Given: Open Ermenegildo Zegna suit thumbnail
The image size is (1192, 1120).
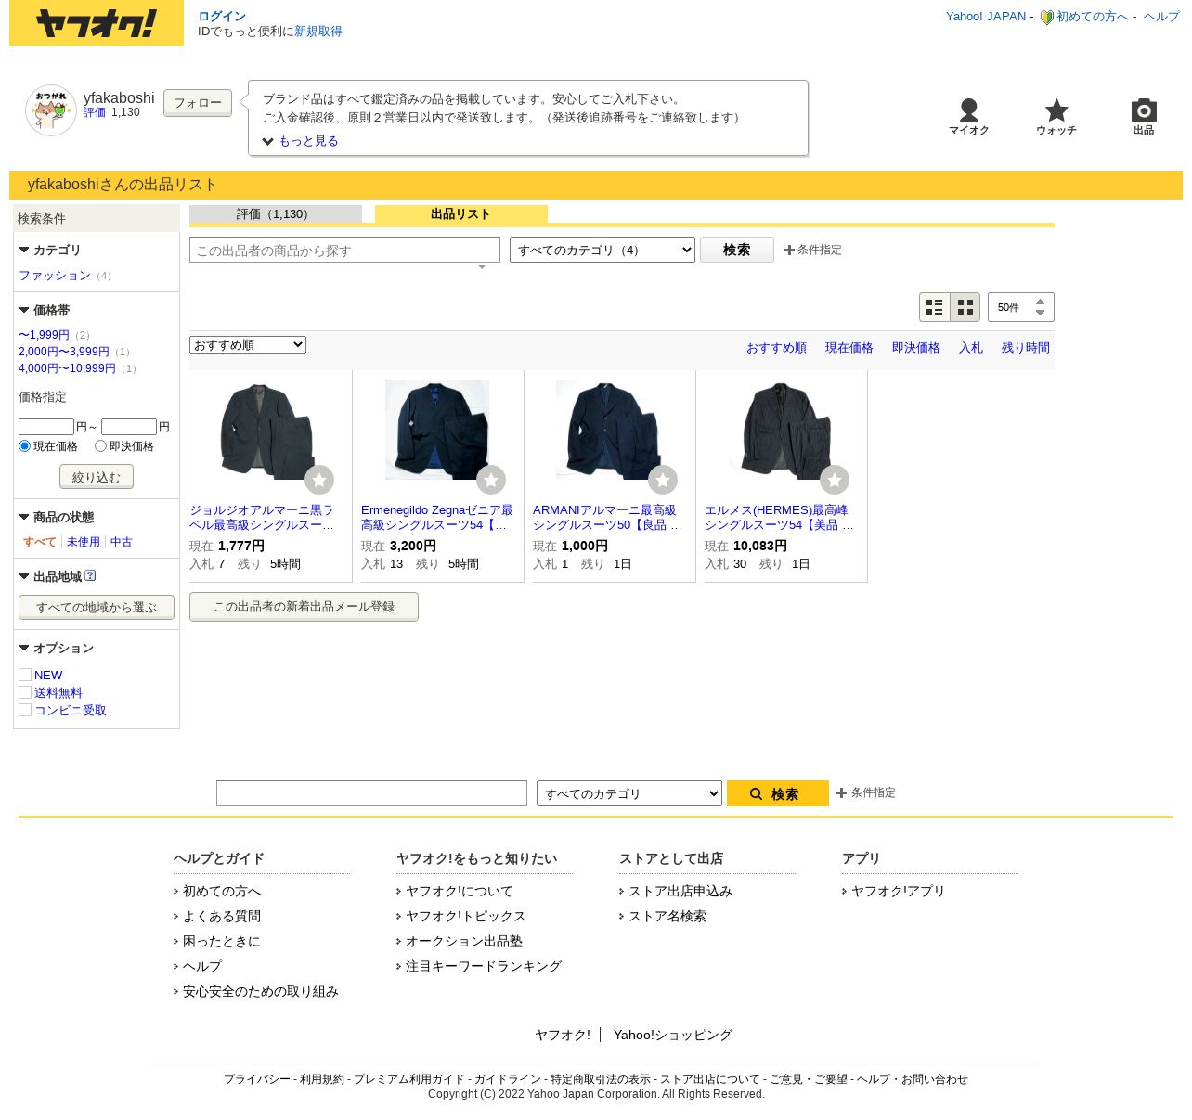Looking at the screenshot, I should coord(437,430).
